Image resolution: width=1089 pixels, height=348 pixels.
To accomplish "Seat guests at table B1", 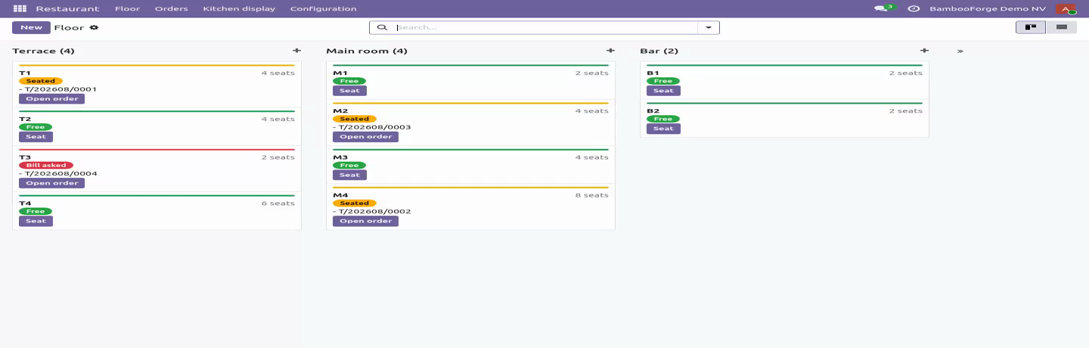I will click(x=663, y=91).
